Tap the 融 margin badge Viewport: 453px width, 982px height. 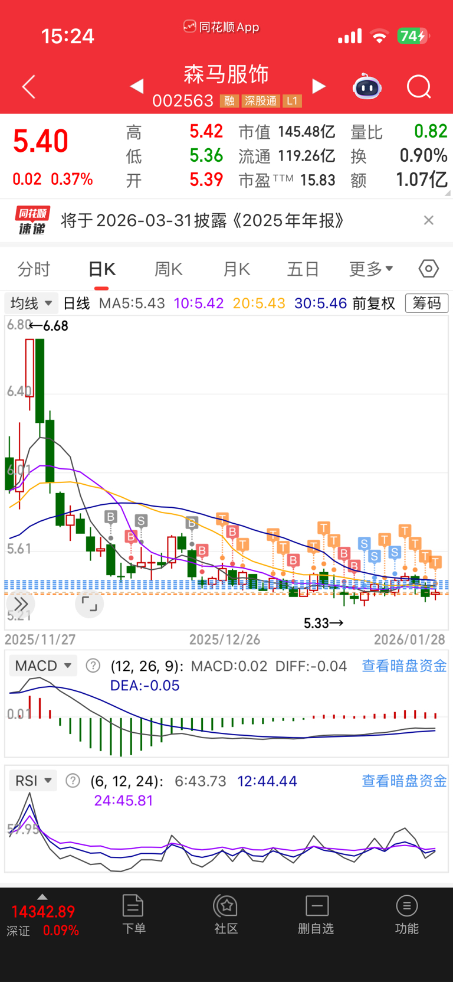pyautogui.click(x=229, y=101)
